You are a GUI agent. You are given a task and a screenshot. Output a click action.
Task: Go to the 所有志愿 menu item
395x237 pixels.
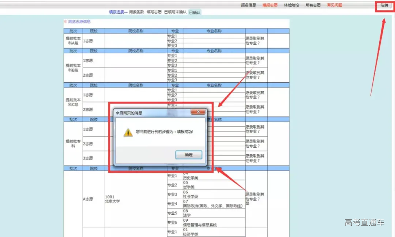313,5
